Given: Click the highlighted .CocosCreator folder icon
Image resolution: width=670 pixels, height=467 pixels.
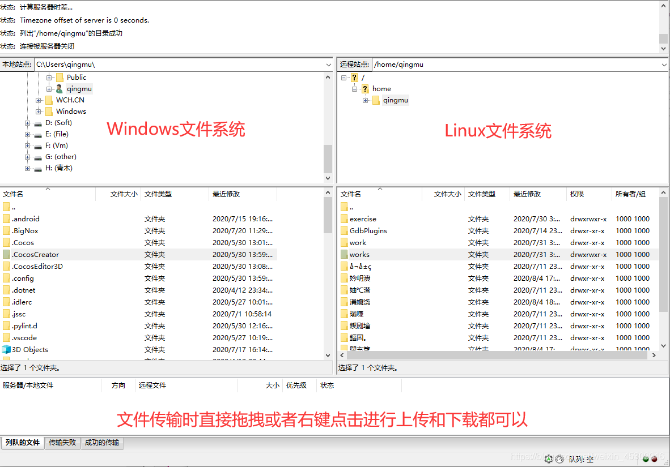Looking at the screenshot, I should 6,254.
